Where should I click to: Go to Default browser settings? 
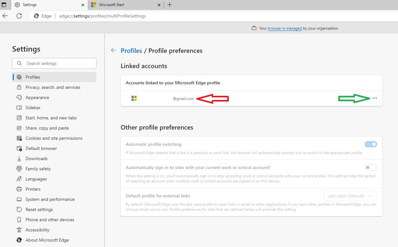54,148
